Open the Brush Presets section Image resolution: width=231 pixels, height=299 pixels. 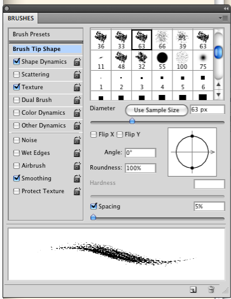31,34
